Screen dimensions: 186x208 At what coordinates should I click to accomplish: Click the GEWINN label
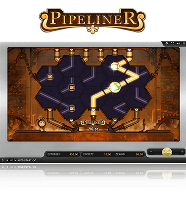120,154
